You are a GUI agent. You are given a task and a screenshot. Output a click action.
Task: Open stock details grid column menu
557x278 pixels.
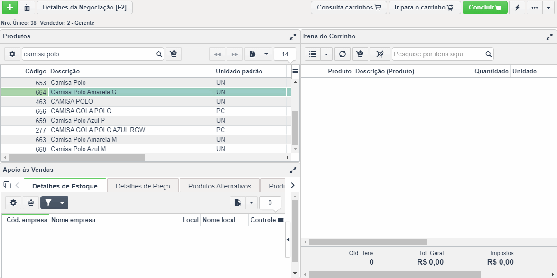pyautogui.click(x=280, y=220)
